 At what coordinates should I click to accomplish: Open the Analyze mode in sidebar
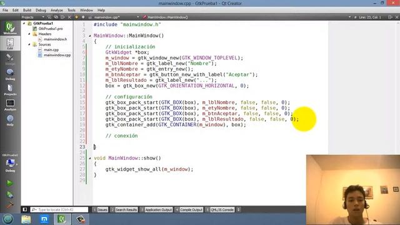(x=10, y=105)
